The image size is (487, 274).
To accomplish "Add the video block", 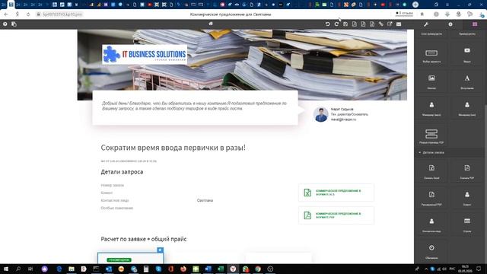I will (x=467, y=56).
